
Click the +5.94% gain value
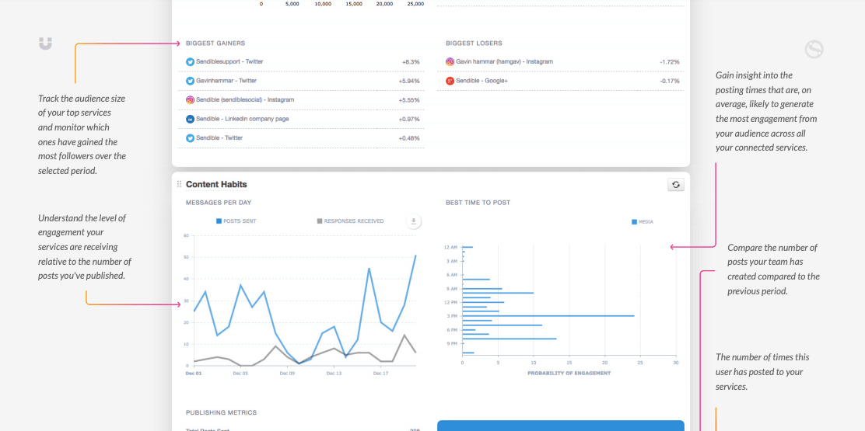pyautogui.click(x=409, y=82)
